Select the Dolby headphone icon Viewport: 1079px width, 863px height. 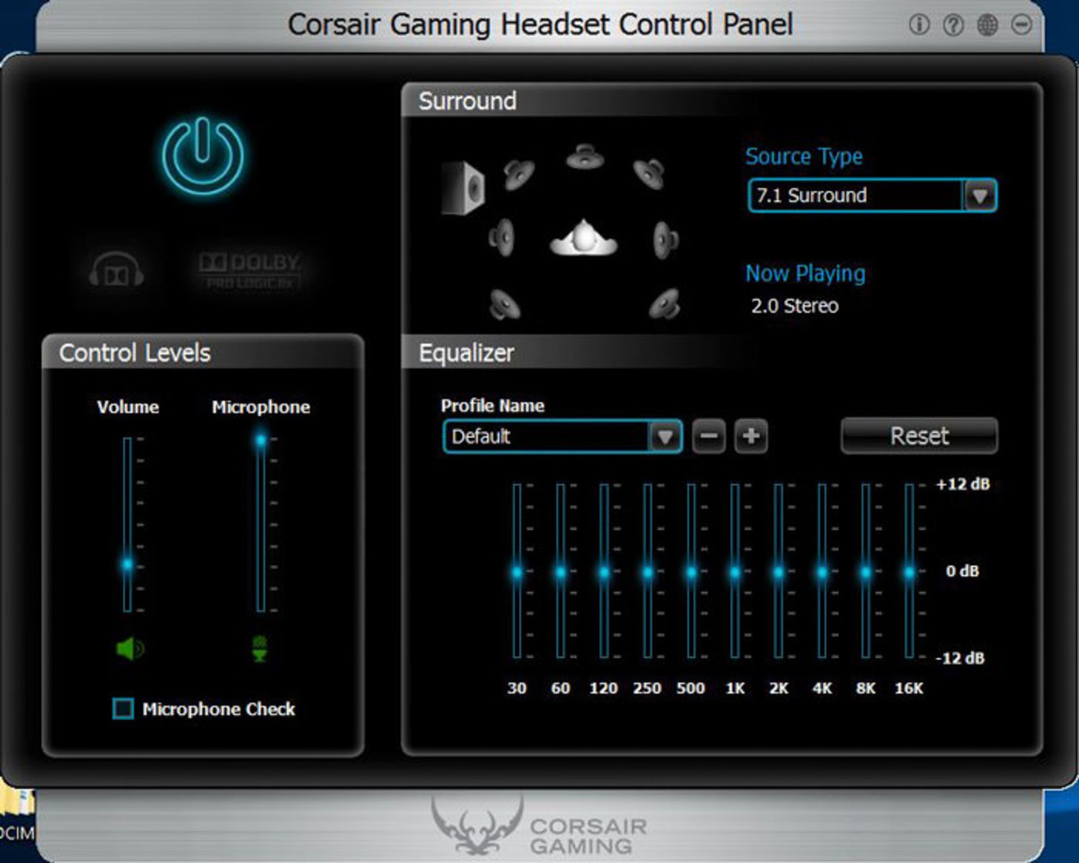115,270
